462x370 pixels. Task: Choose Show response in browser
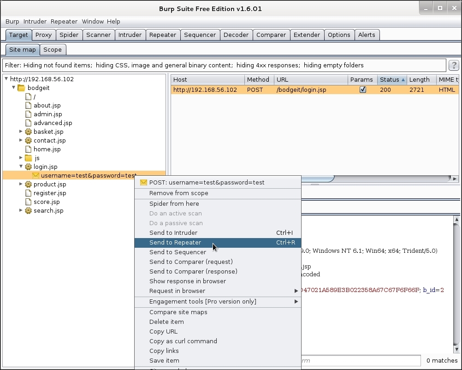pos(218,281)
